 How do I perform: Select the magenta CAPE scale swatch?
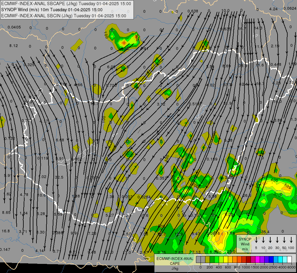(x=258, y=260)
